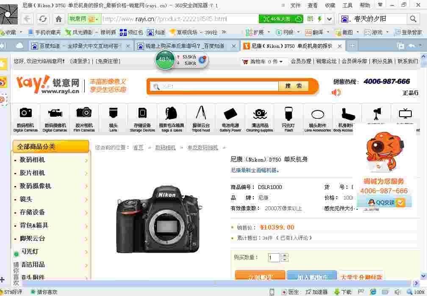Go to the browser home page icon
Screen dimensions: 427x296
point(59,19)
